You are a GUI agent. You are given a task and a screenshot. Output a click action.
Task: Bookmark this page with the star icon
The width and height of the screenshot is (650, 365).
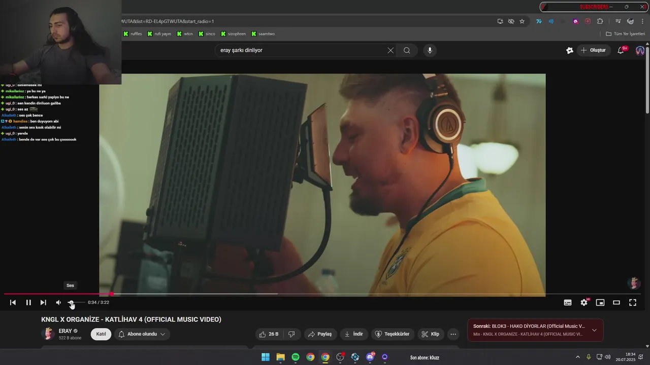click(522, 21)
